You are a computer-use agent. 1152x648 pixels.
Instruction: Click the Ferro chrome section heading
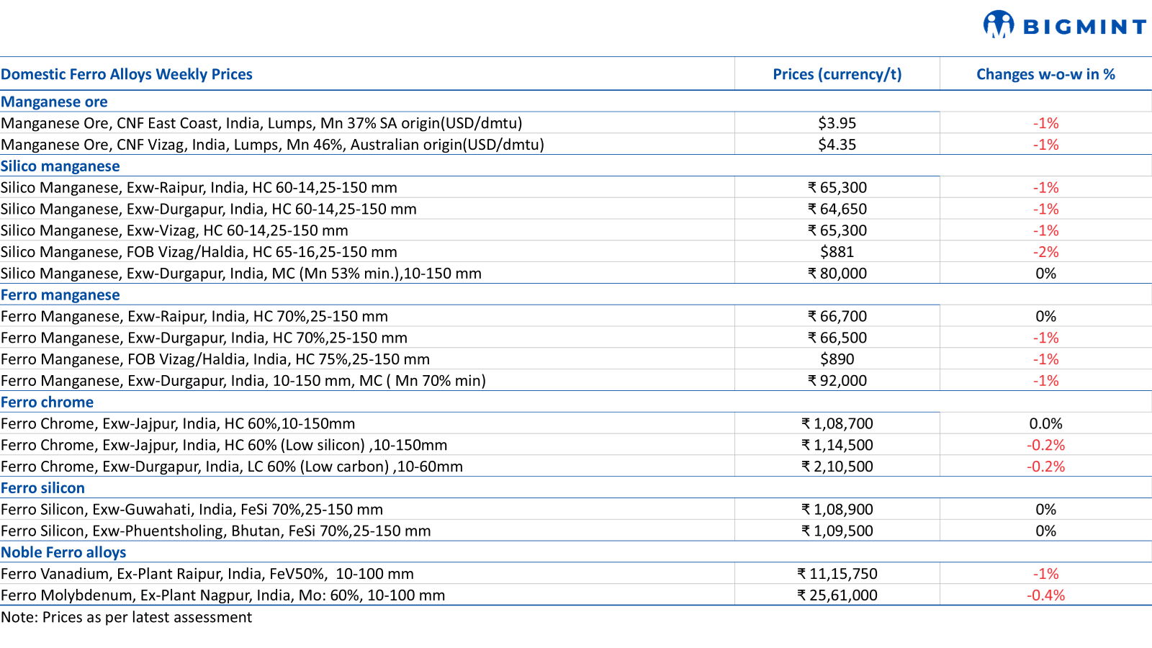coord(48,402)
